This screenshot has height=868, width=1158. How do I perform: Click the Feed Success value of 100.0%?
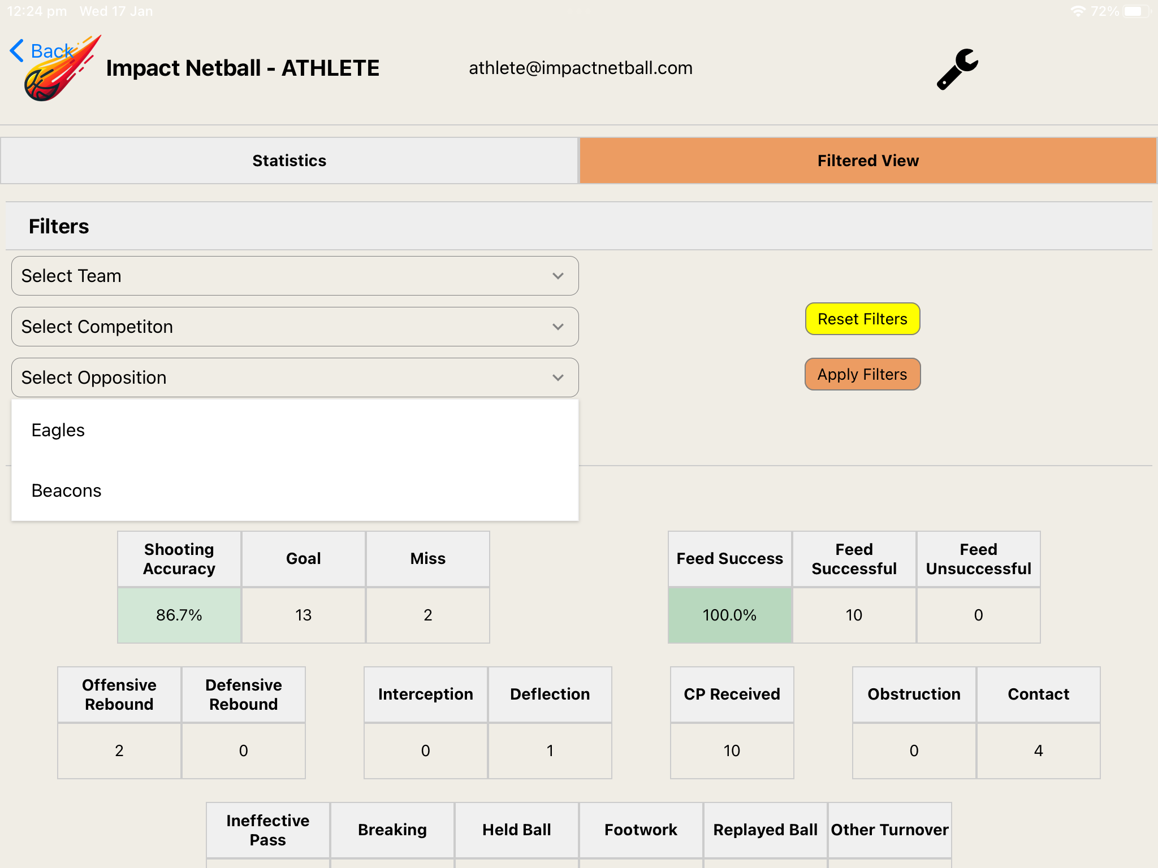point(729,615)
